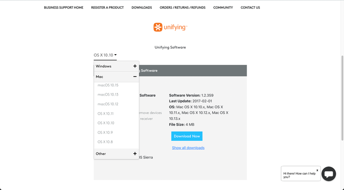Click the Mac section label
Viewport: 344px width, 190px height.
pyautogui.click(x=99, y=77)
